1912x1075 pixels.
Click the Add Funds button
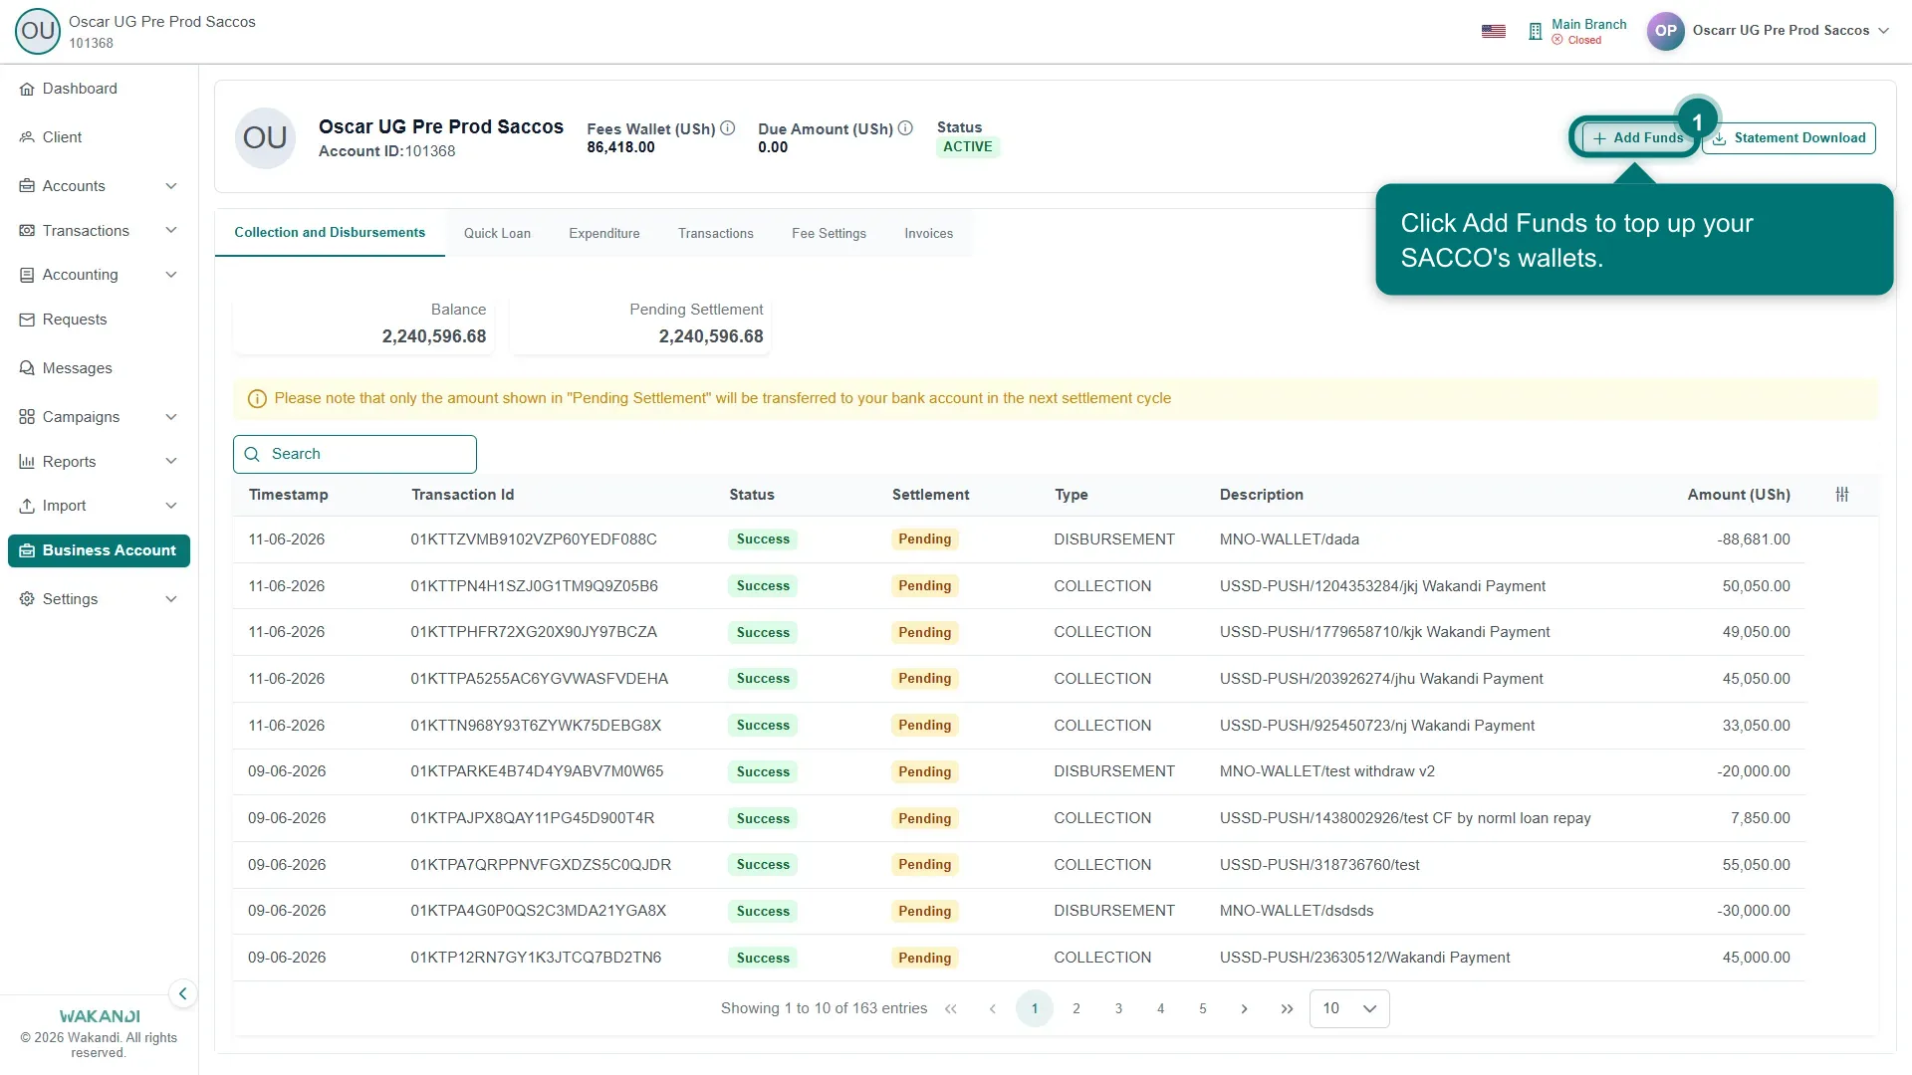[1638, 138]
